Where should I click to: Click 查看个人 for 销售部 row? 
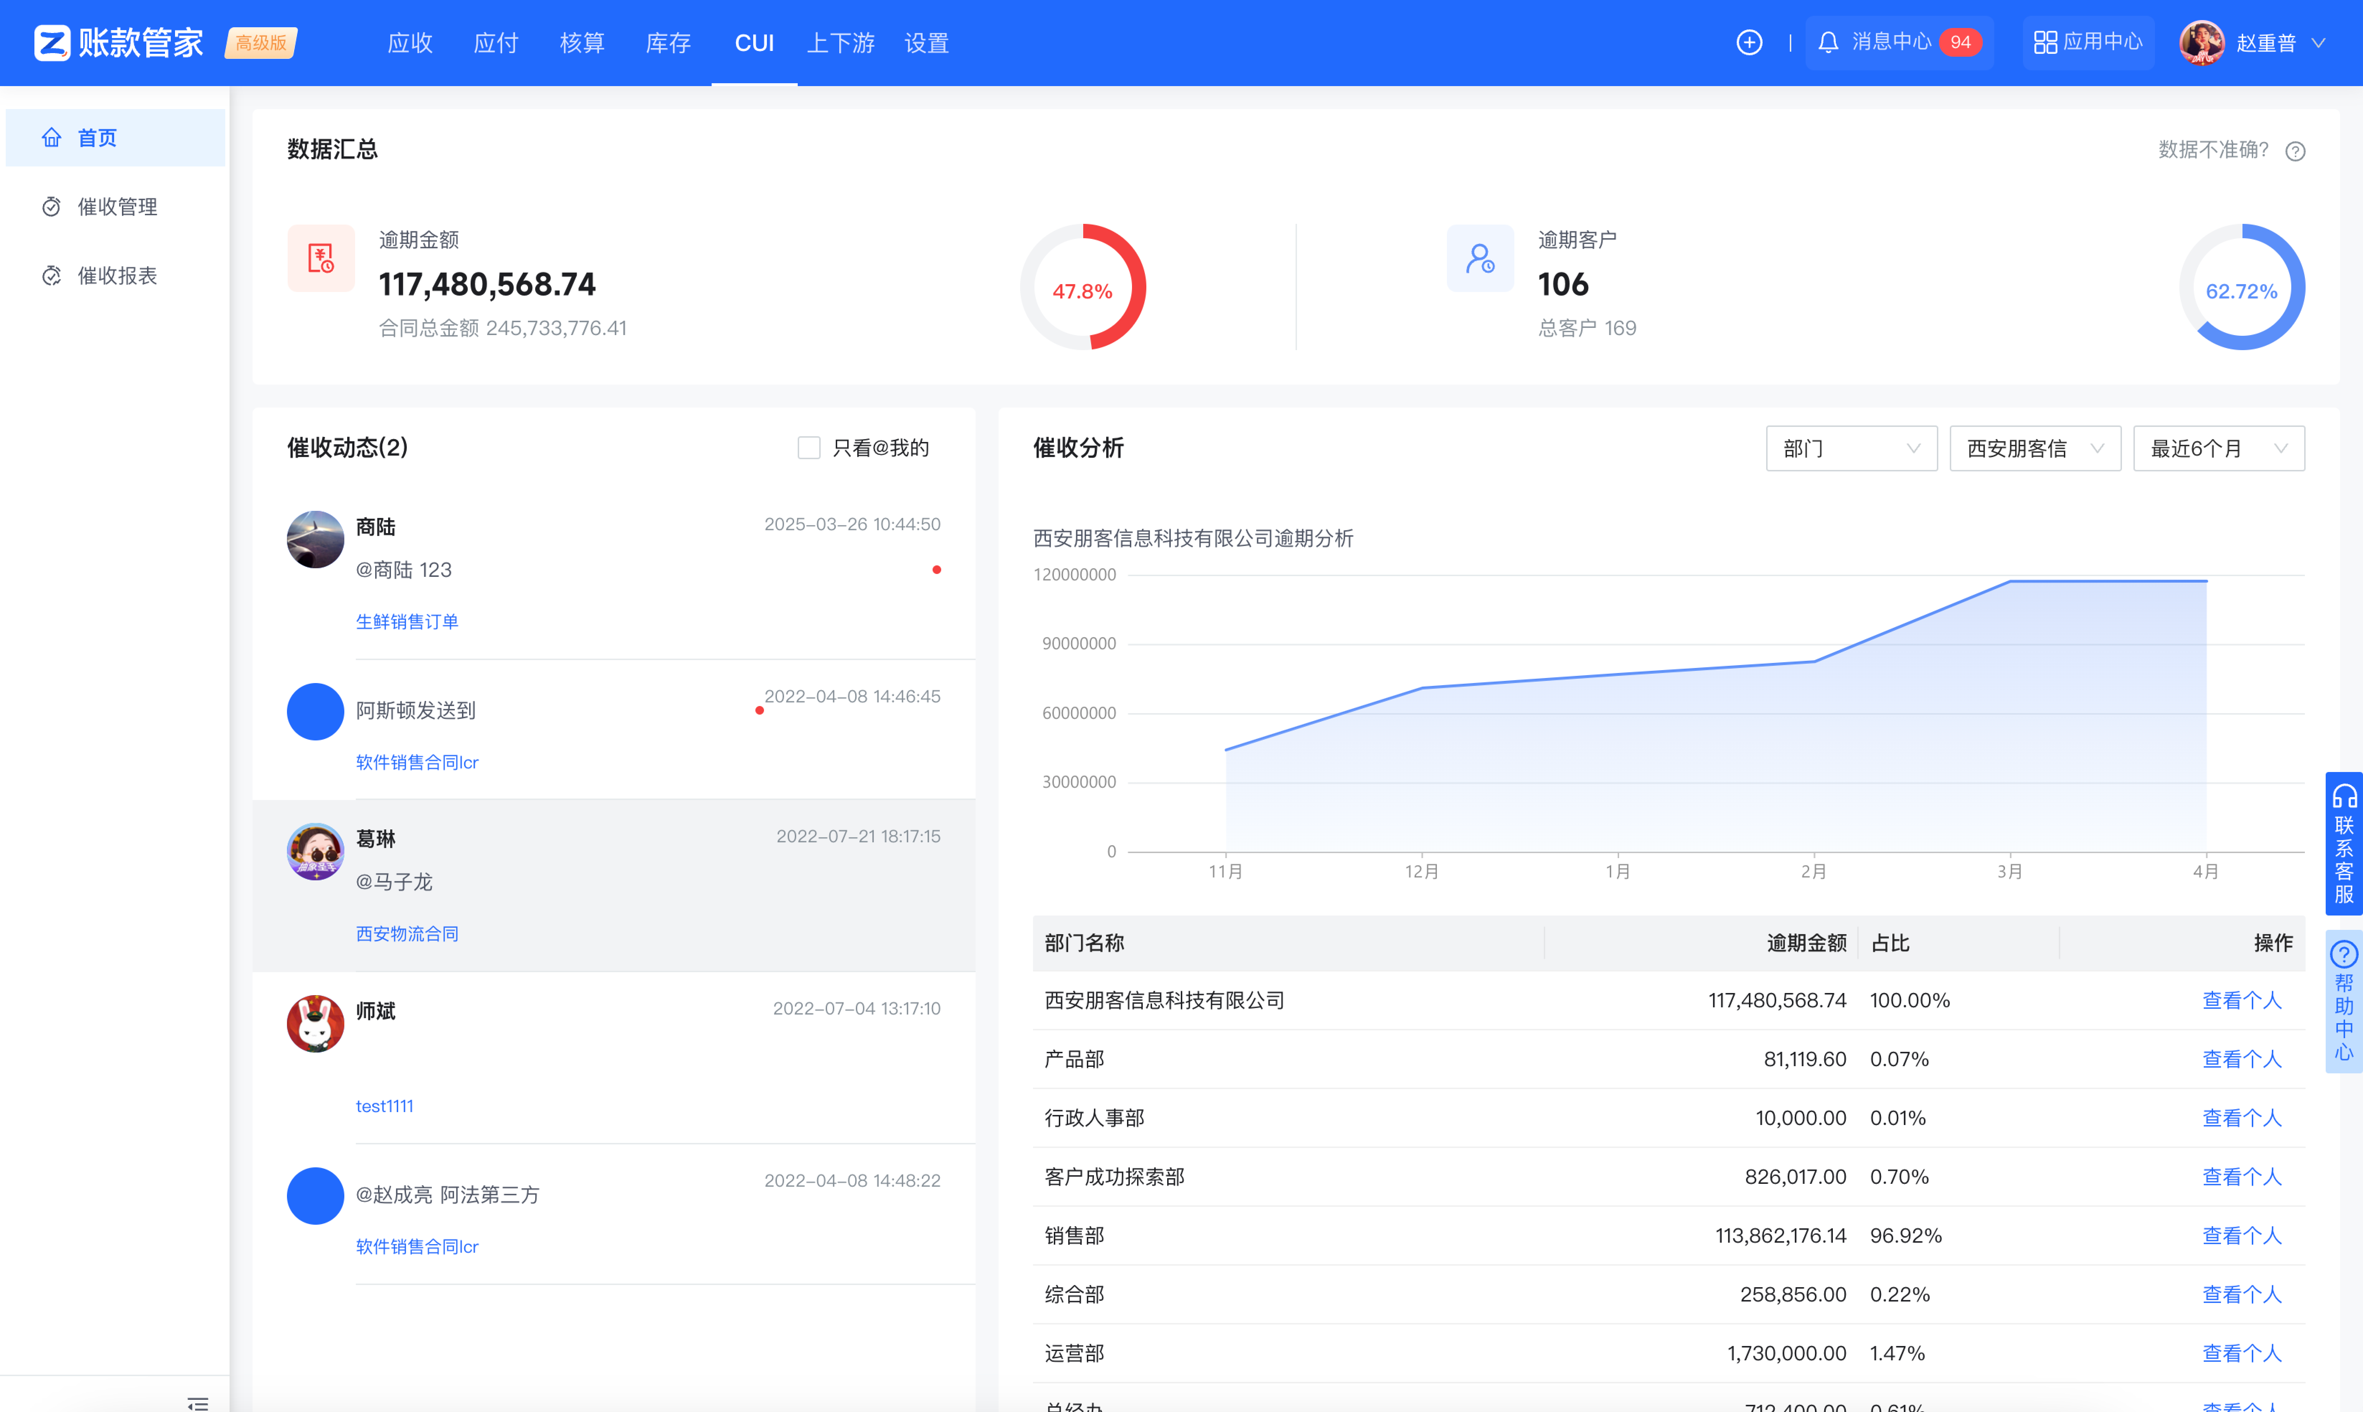(2241, 1235)
